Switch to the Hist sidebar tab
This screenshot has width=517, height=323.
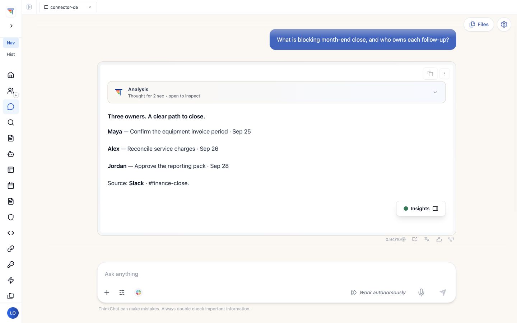pyautogui.click(x=11, y=54)
